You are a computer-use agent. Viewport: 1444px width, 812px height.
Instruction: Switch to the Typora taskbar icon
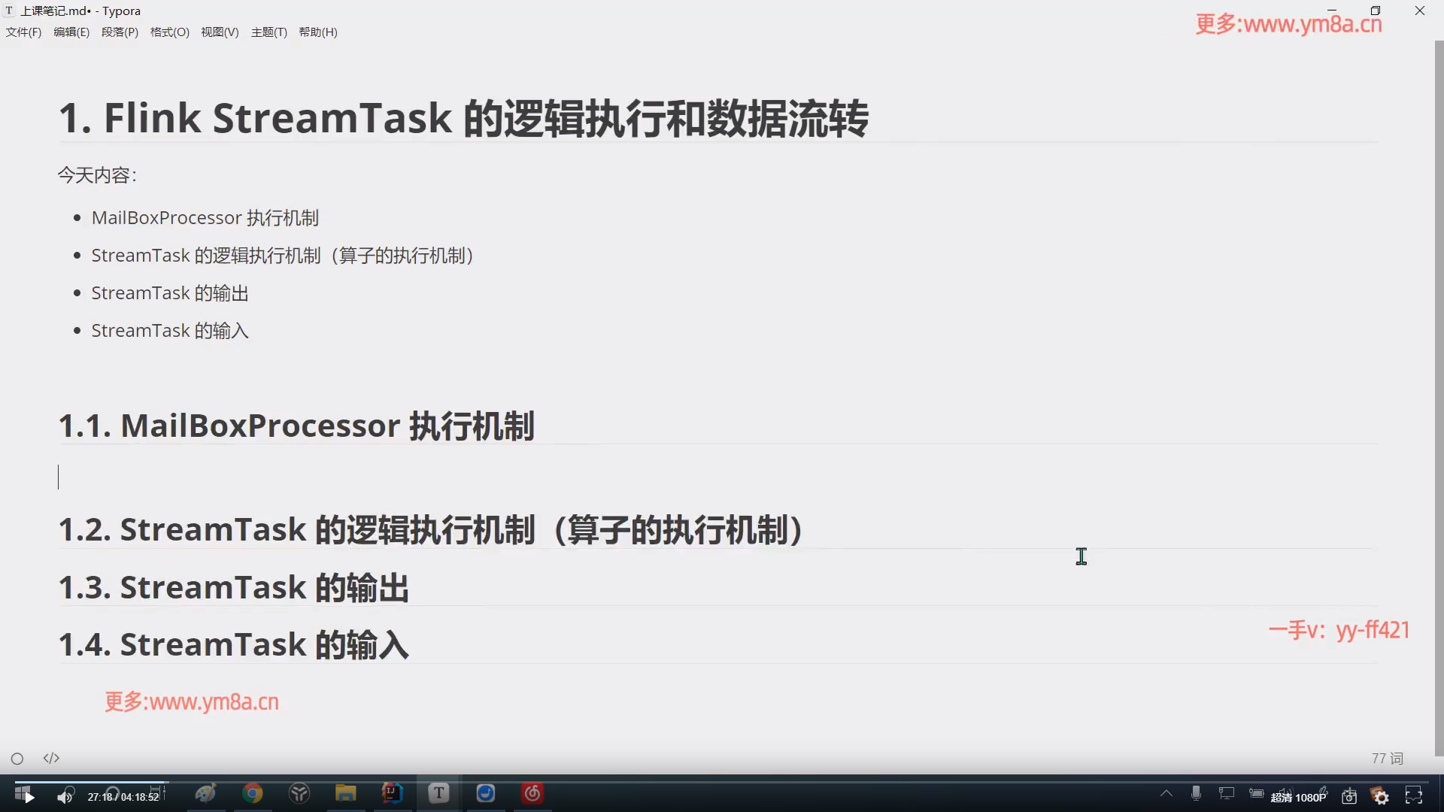[x=438, y=793]
